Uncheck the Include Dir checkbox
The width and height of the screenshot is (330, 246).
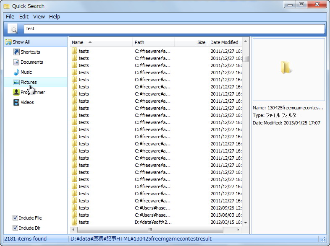click(x=15, y=228)
